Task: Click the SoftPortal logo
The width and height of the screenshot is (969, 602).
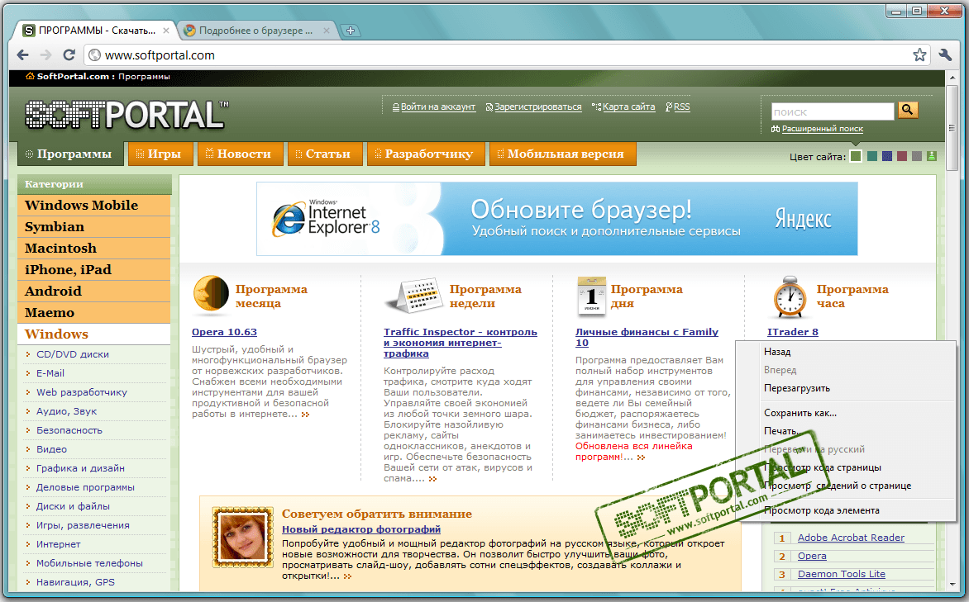Action: [x=126, y=115]
